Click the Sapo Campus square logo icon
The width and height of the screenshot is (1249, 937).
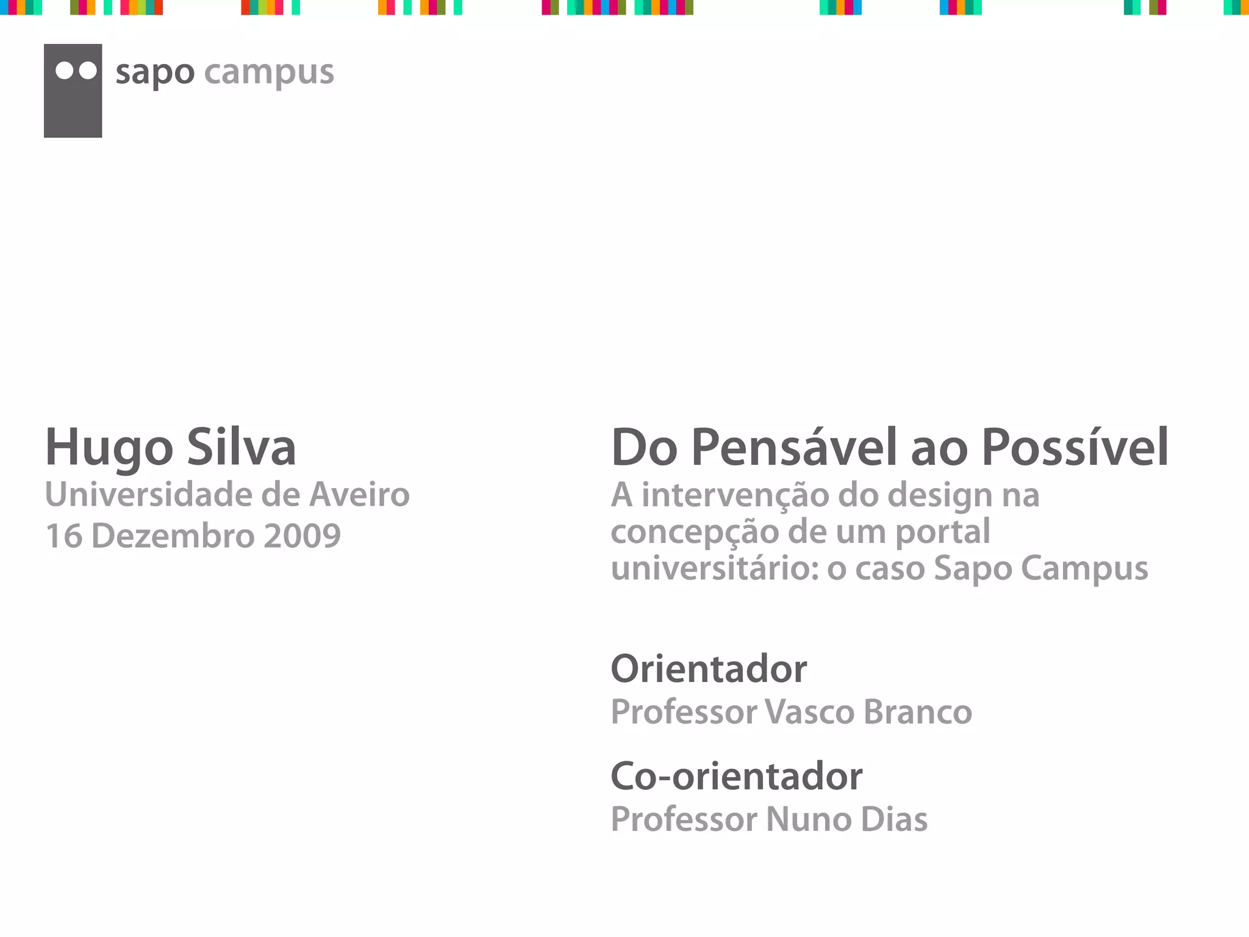tap(73, 104)
